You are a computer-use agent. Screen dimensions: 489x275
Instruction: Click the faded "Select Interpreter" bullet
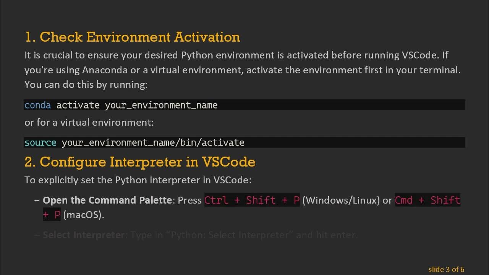[84, 235]
